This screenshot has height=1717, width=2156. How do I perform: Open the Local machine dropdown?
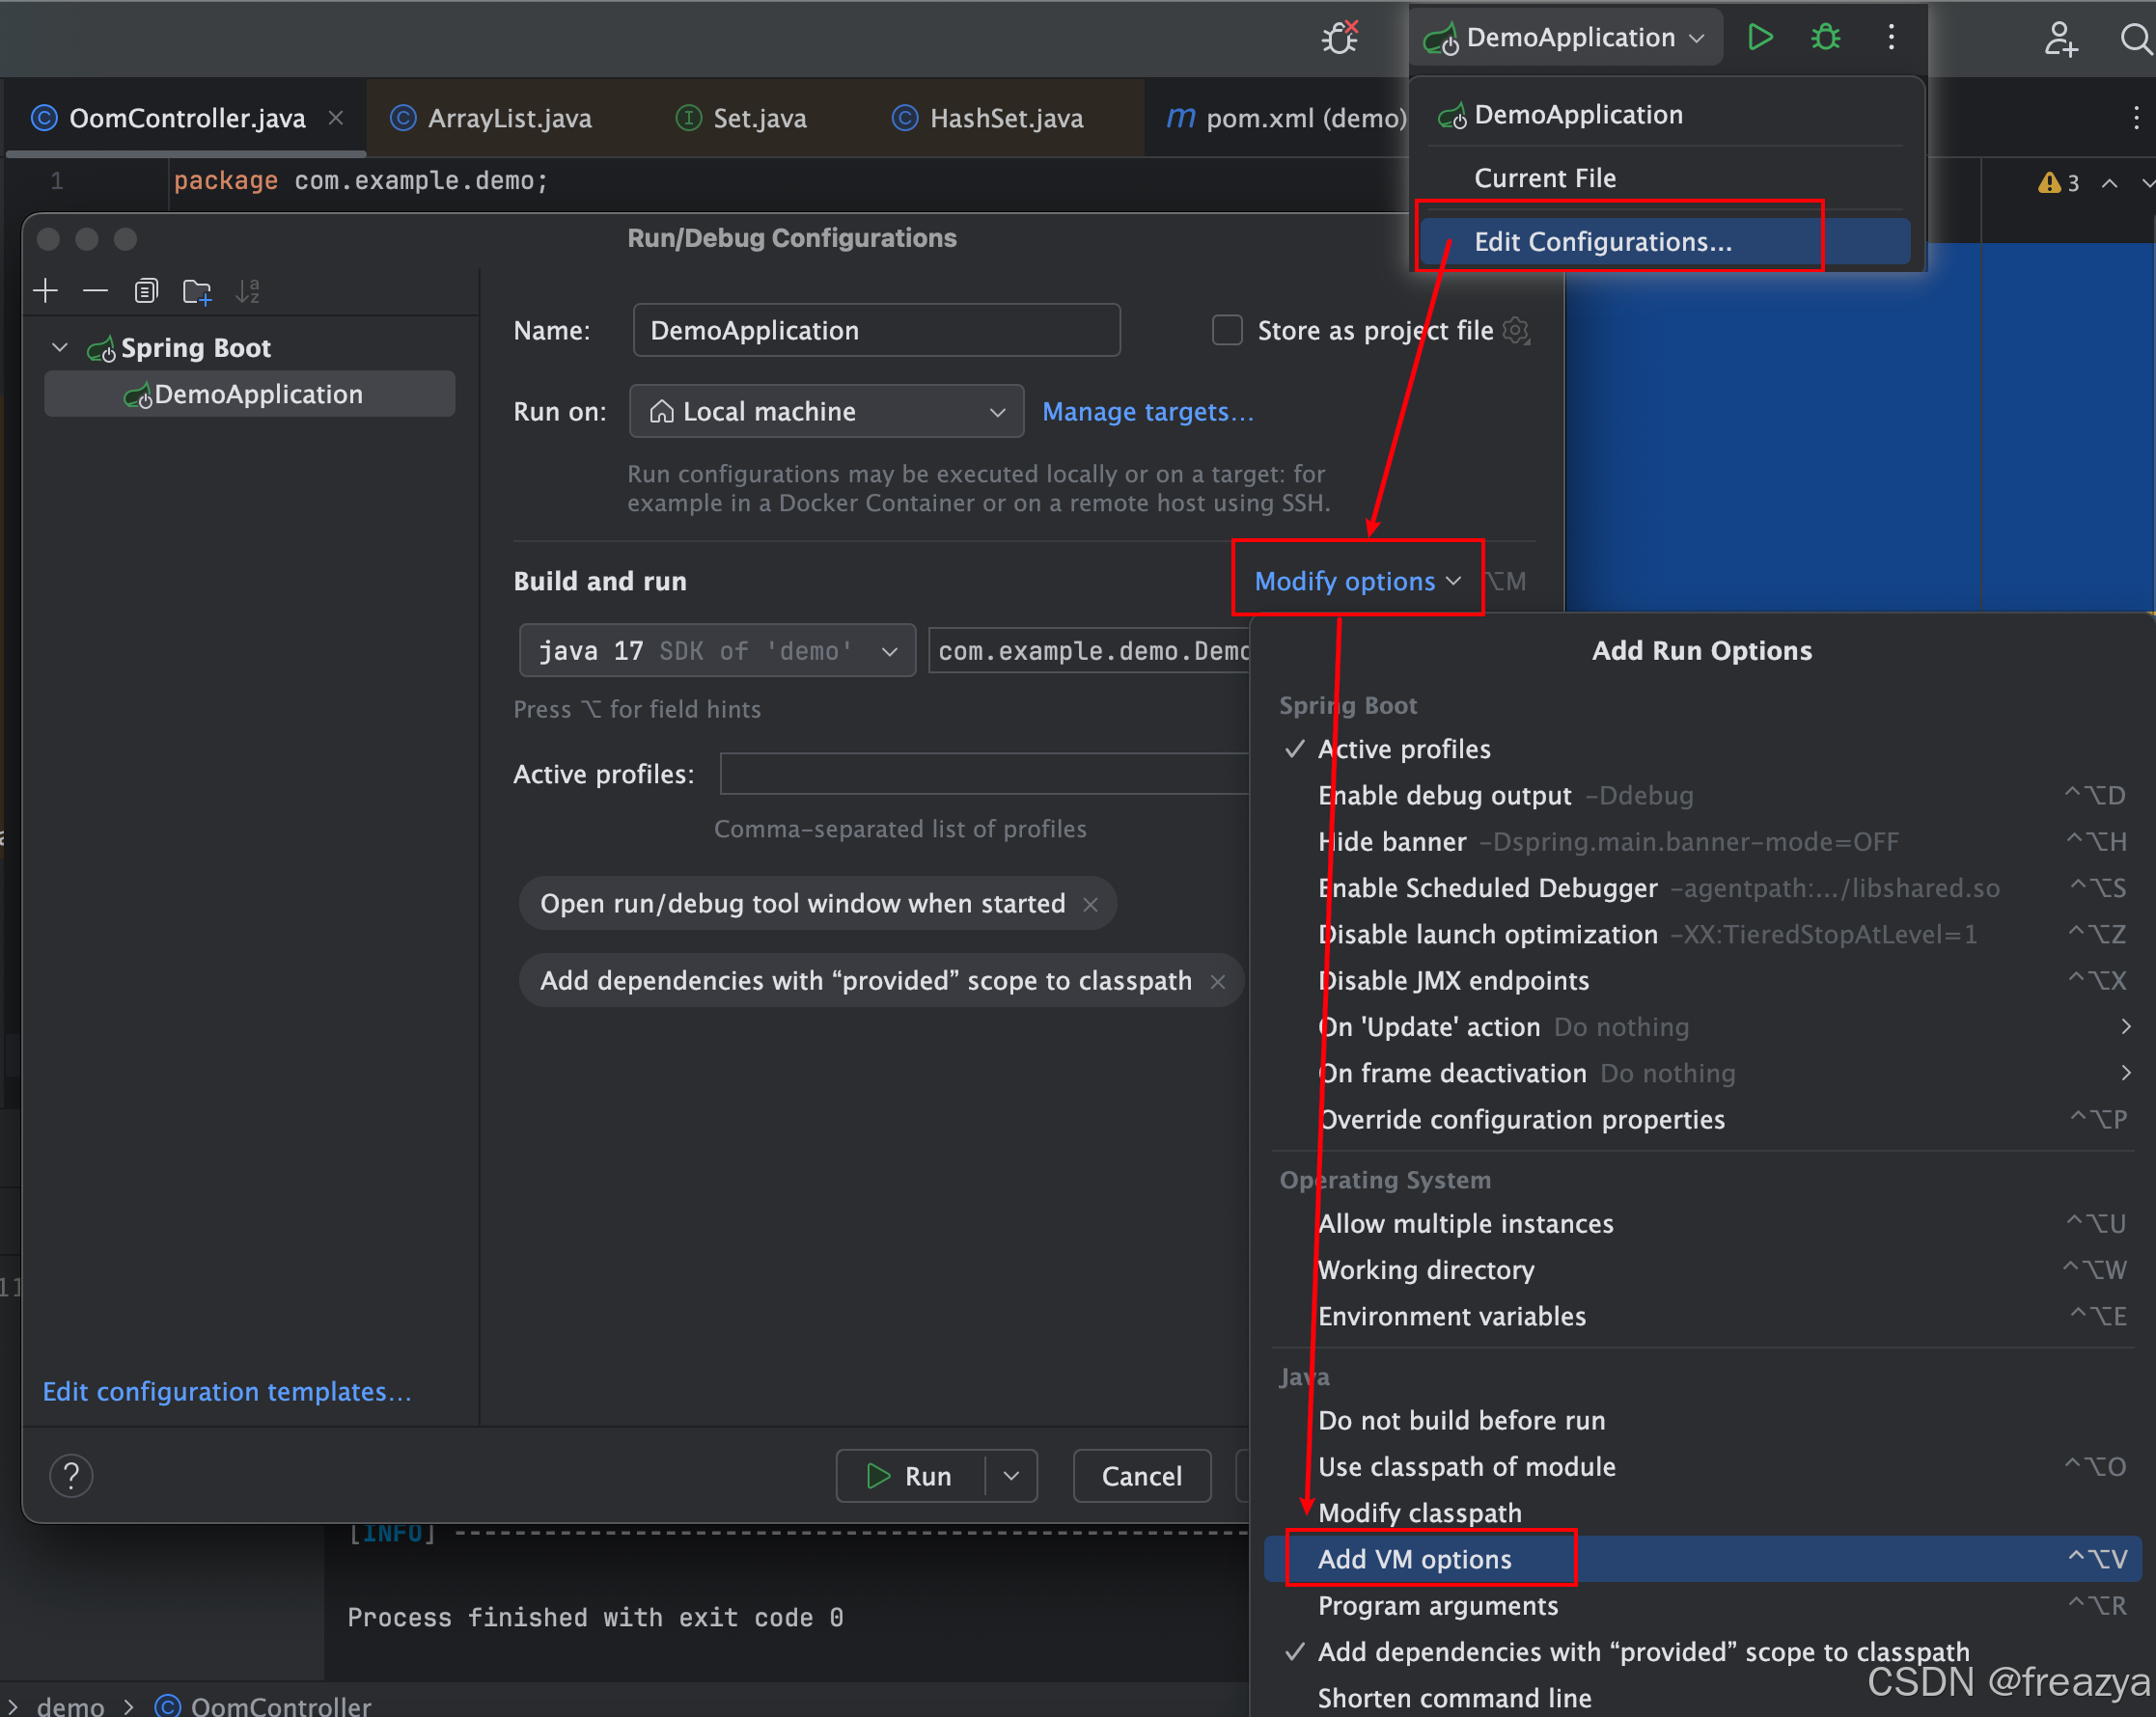click(x=826, y=411)
